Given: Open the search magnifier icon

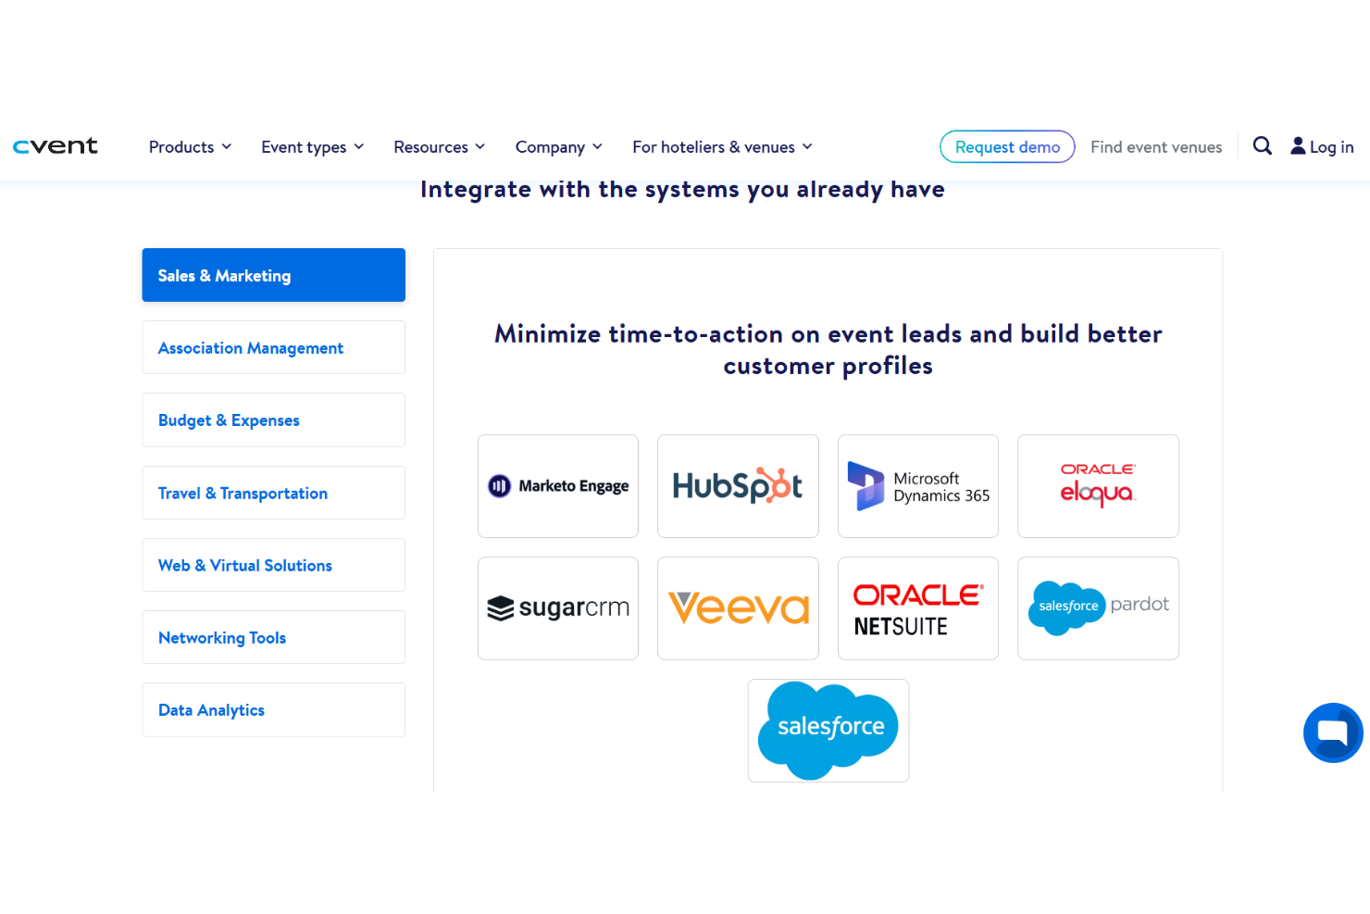Looking at the screenshot, I should point(1262,146).
